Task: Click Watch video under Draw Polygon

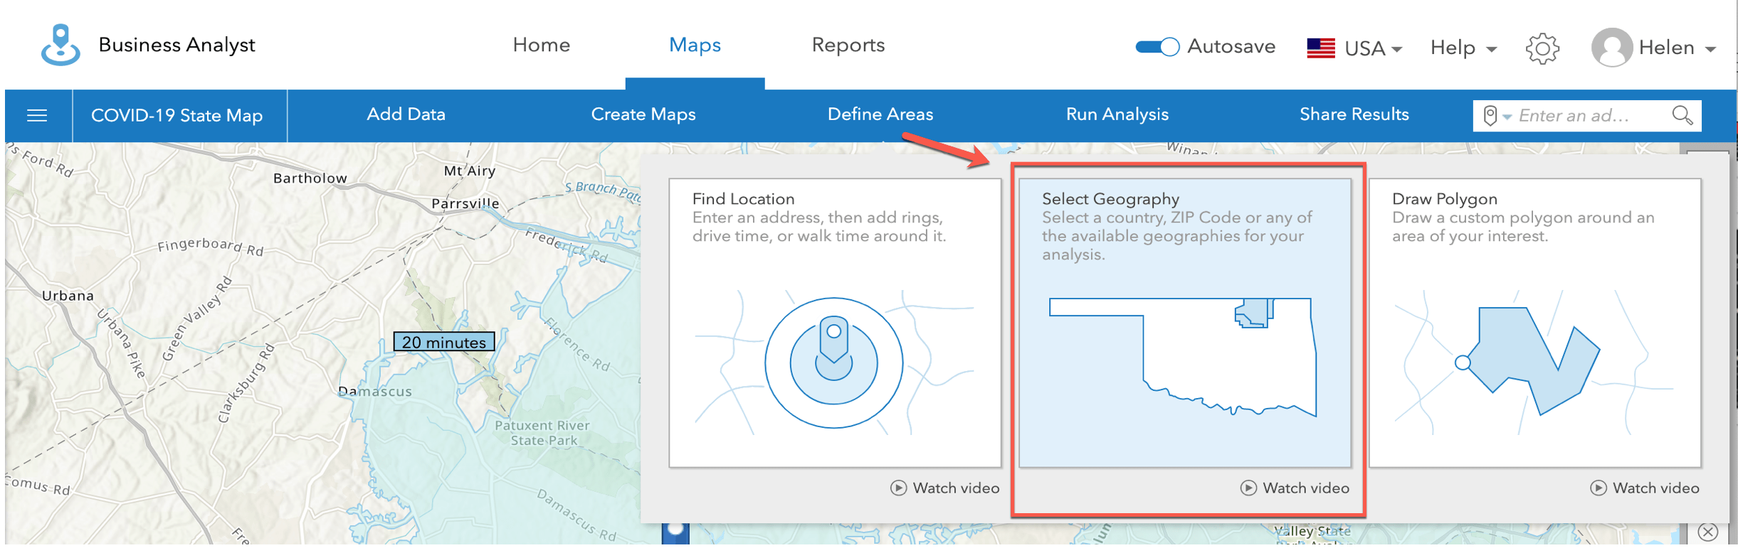Action: point(1656,488)
